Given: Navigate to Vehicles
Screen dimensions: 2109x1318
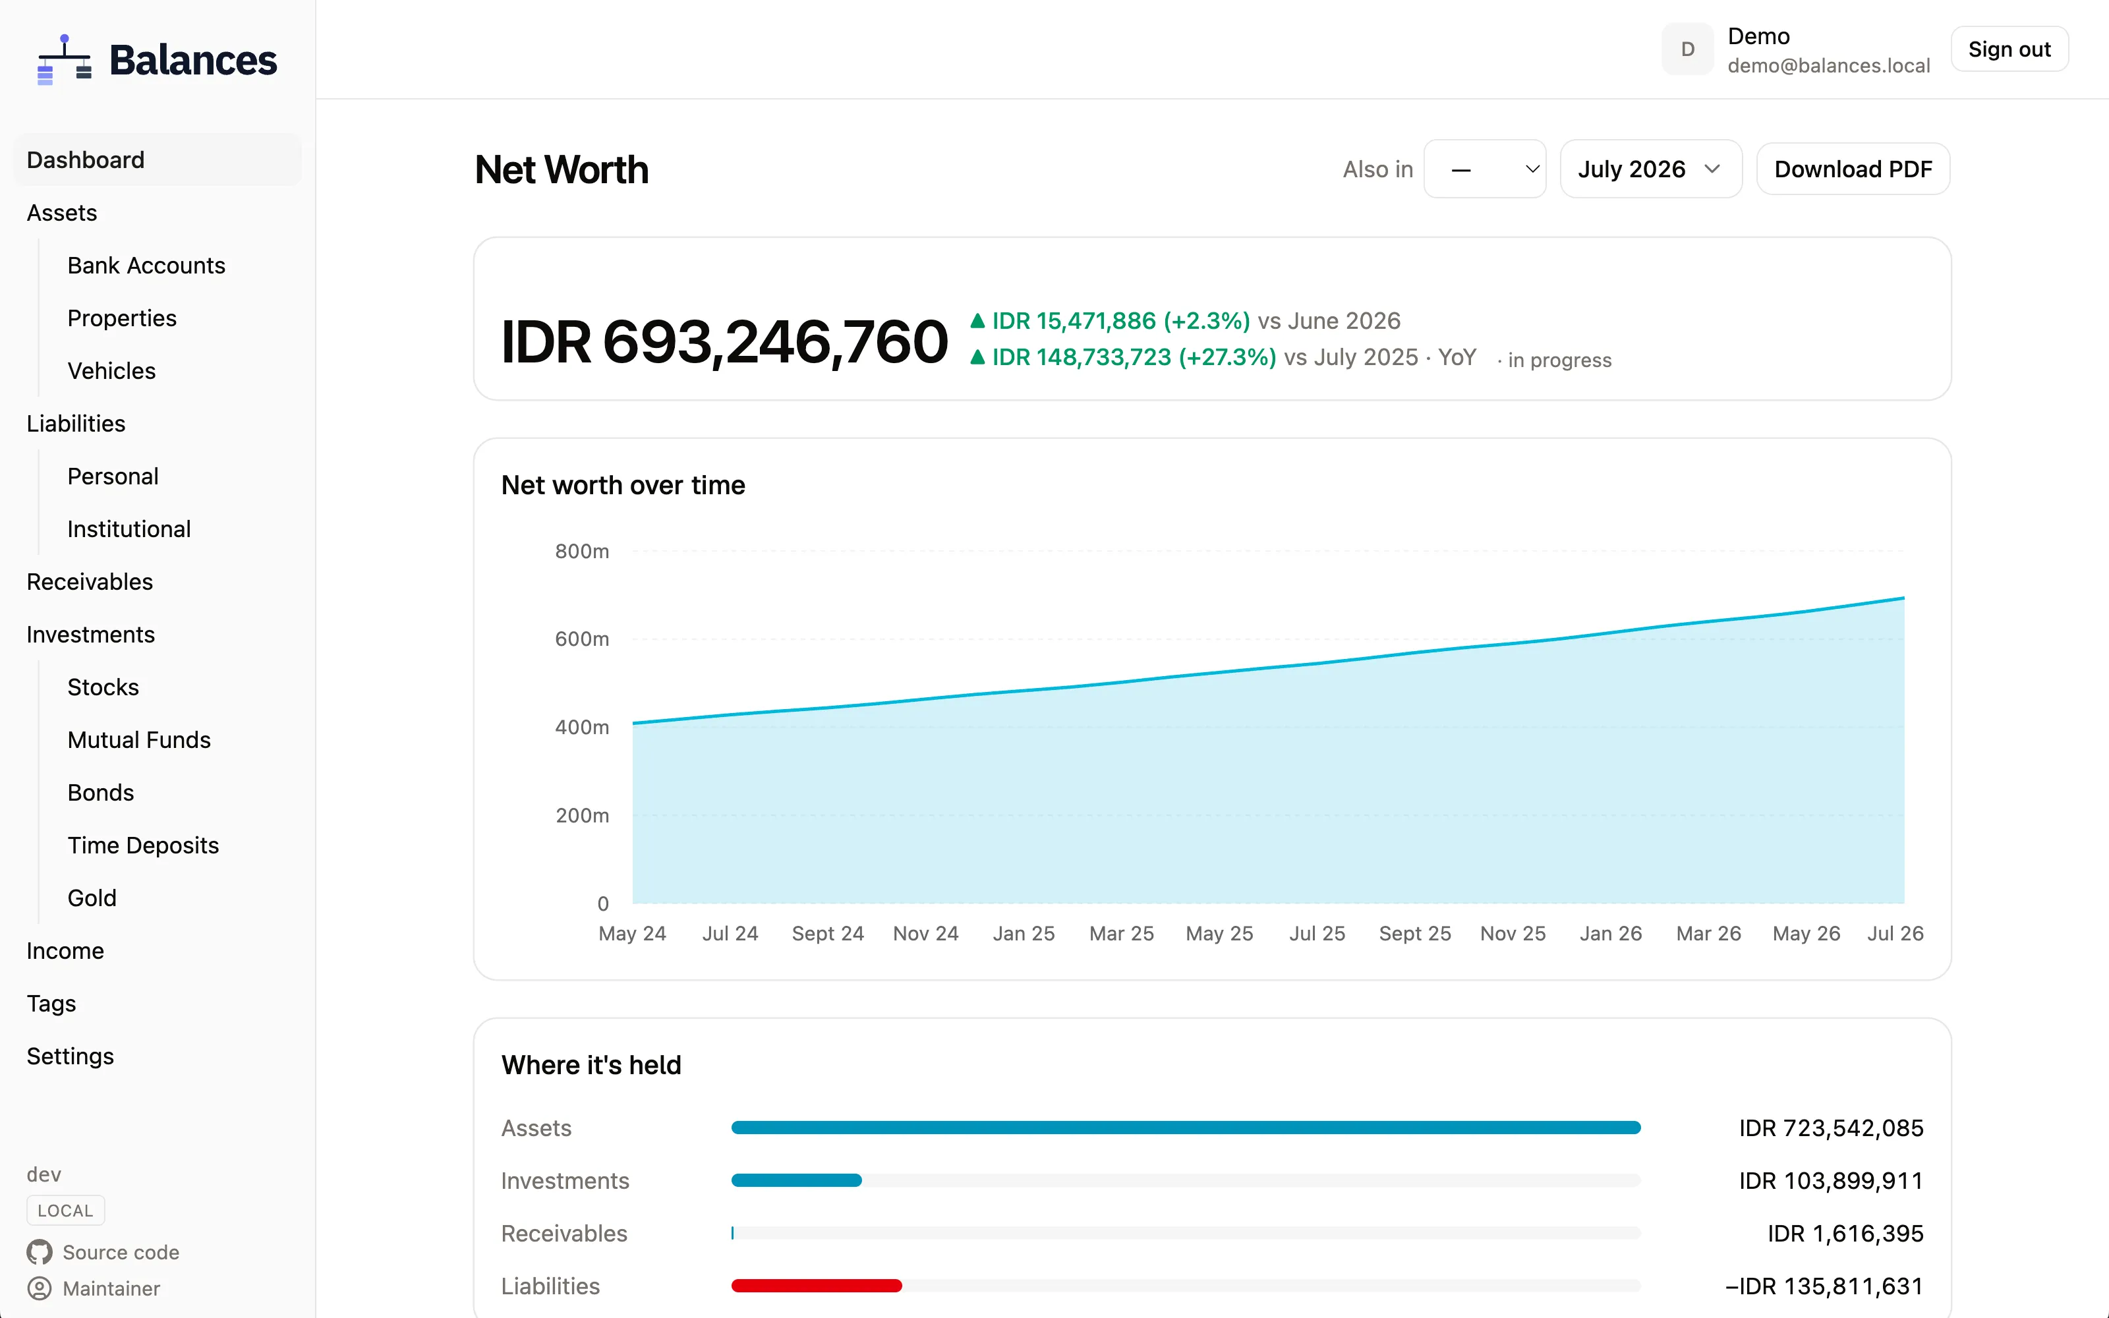Looking at the screenshot, I should (111, 370).
